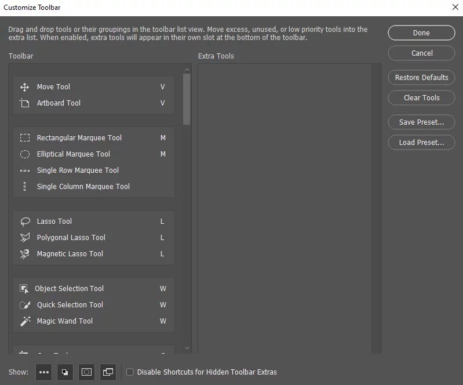This screenshot has height=385, width=463.
Task: Open the Load Preset dialog
Action: pyautogui.click(x=421, y=143)
